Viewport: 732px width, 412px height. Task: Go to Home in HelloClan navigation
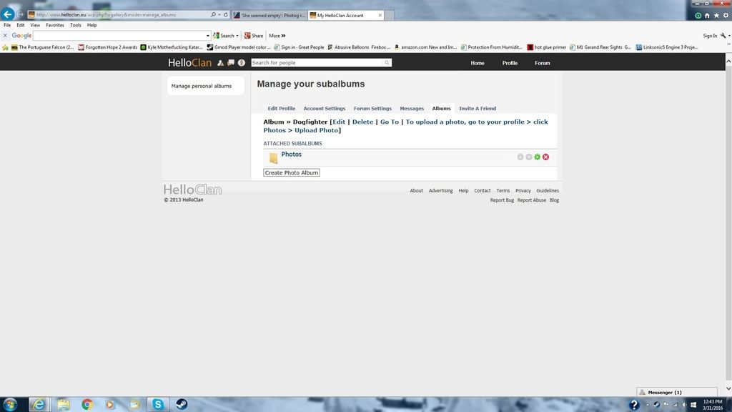point(477,63)
